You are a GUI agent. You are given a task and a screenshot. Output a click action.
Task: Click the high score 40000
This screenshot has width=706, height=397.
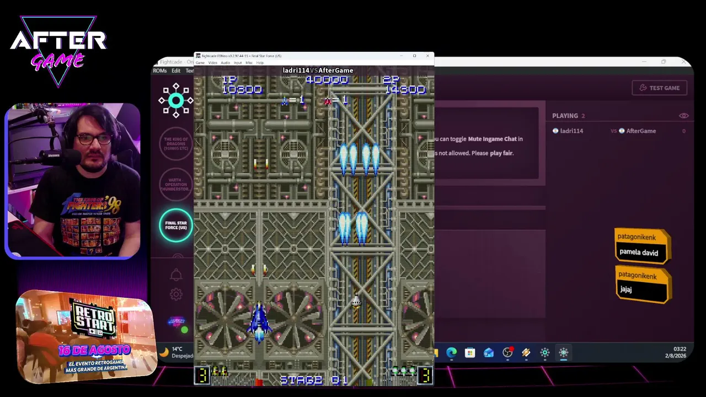(x=327, y=81)
